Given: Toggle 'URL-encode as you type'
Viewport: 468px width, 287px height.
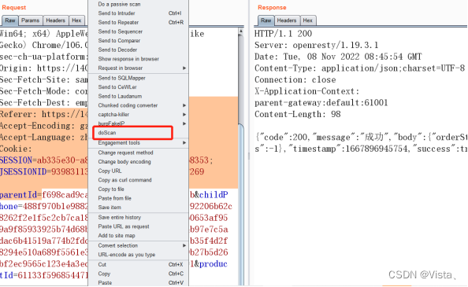Looking at the screenshot, I should [139, 255].
